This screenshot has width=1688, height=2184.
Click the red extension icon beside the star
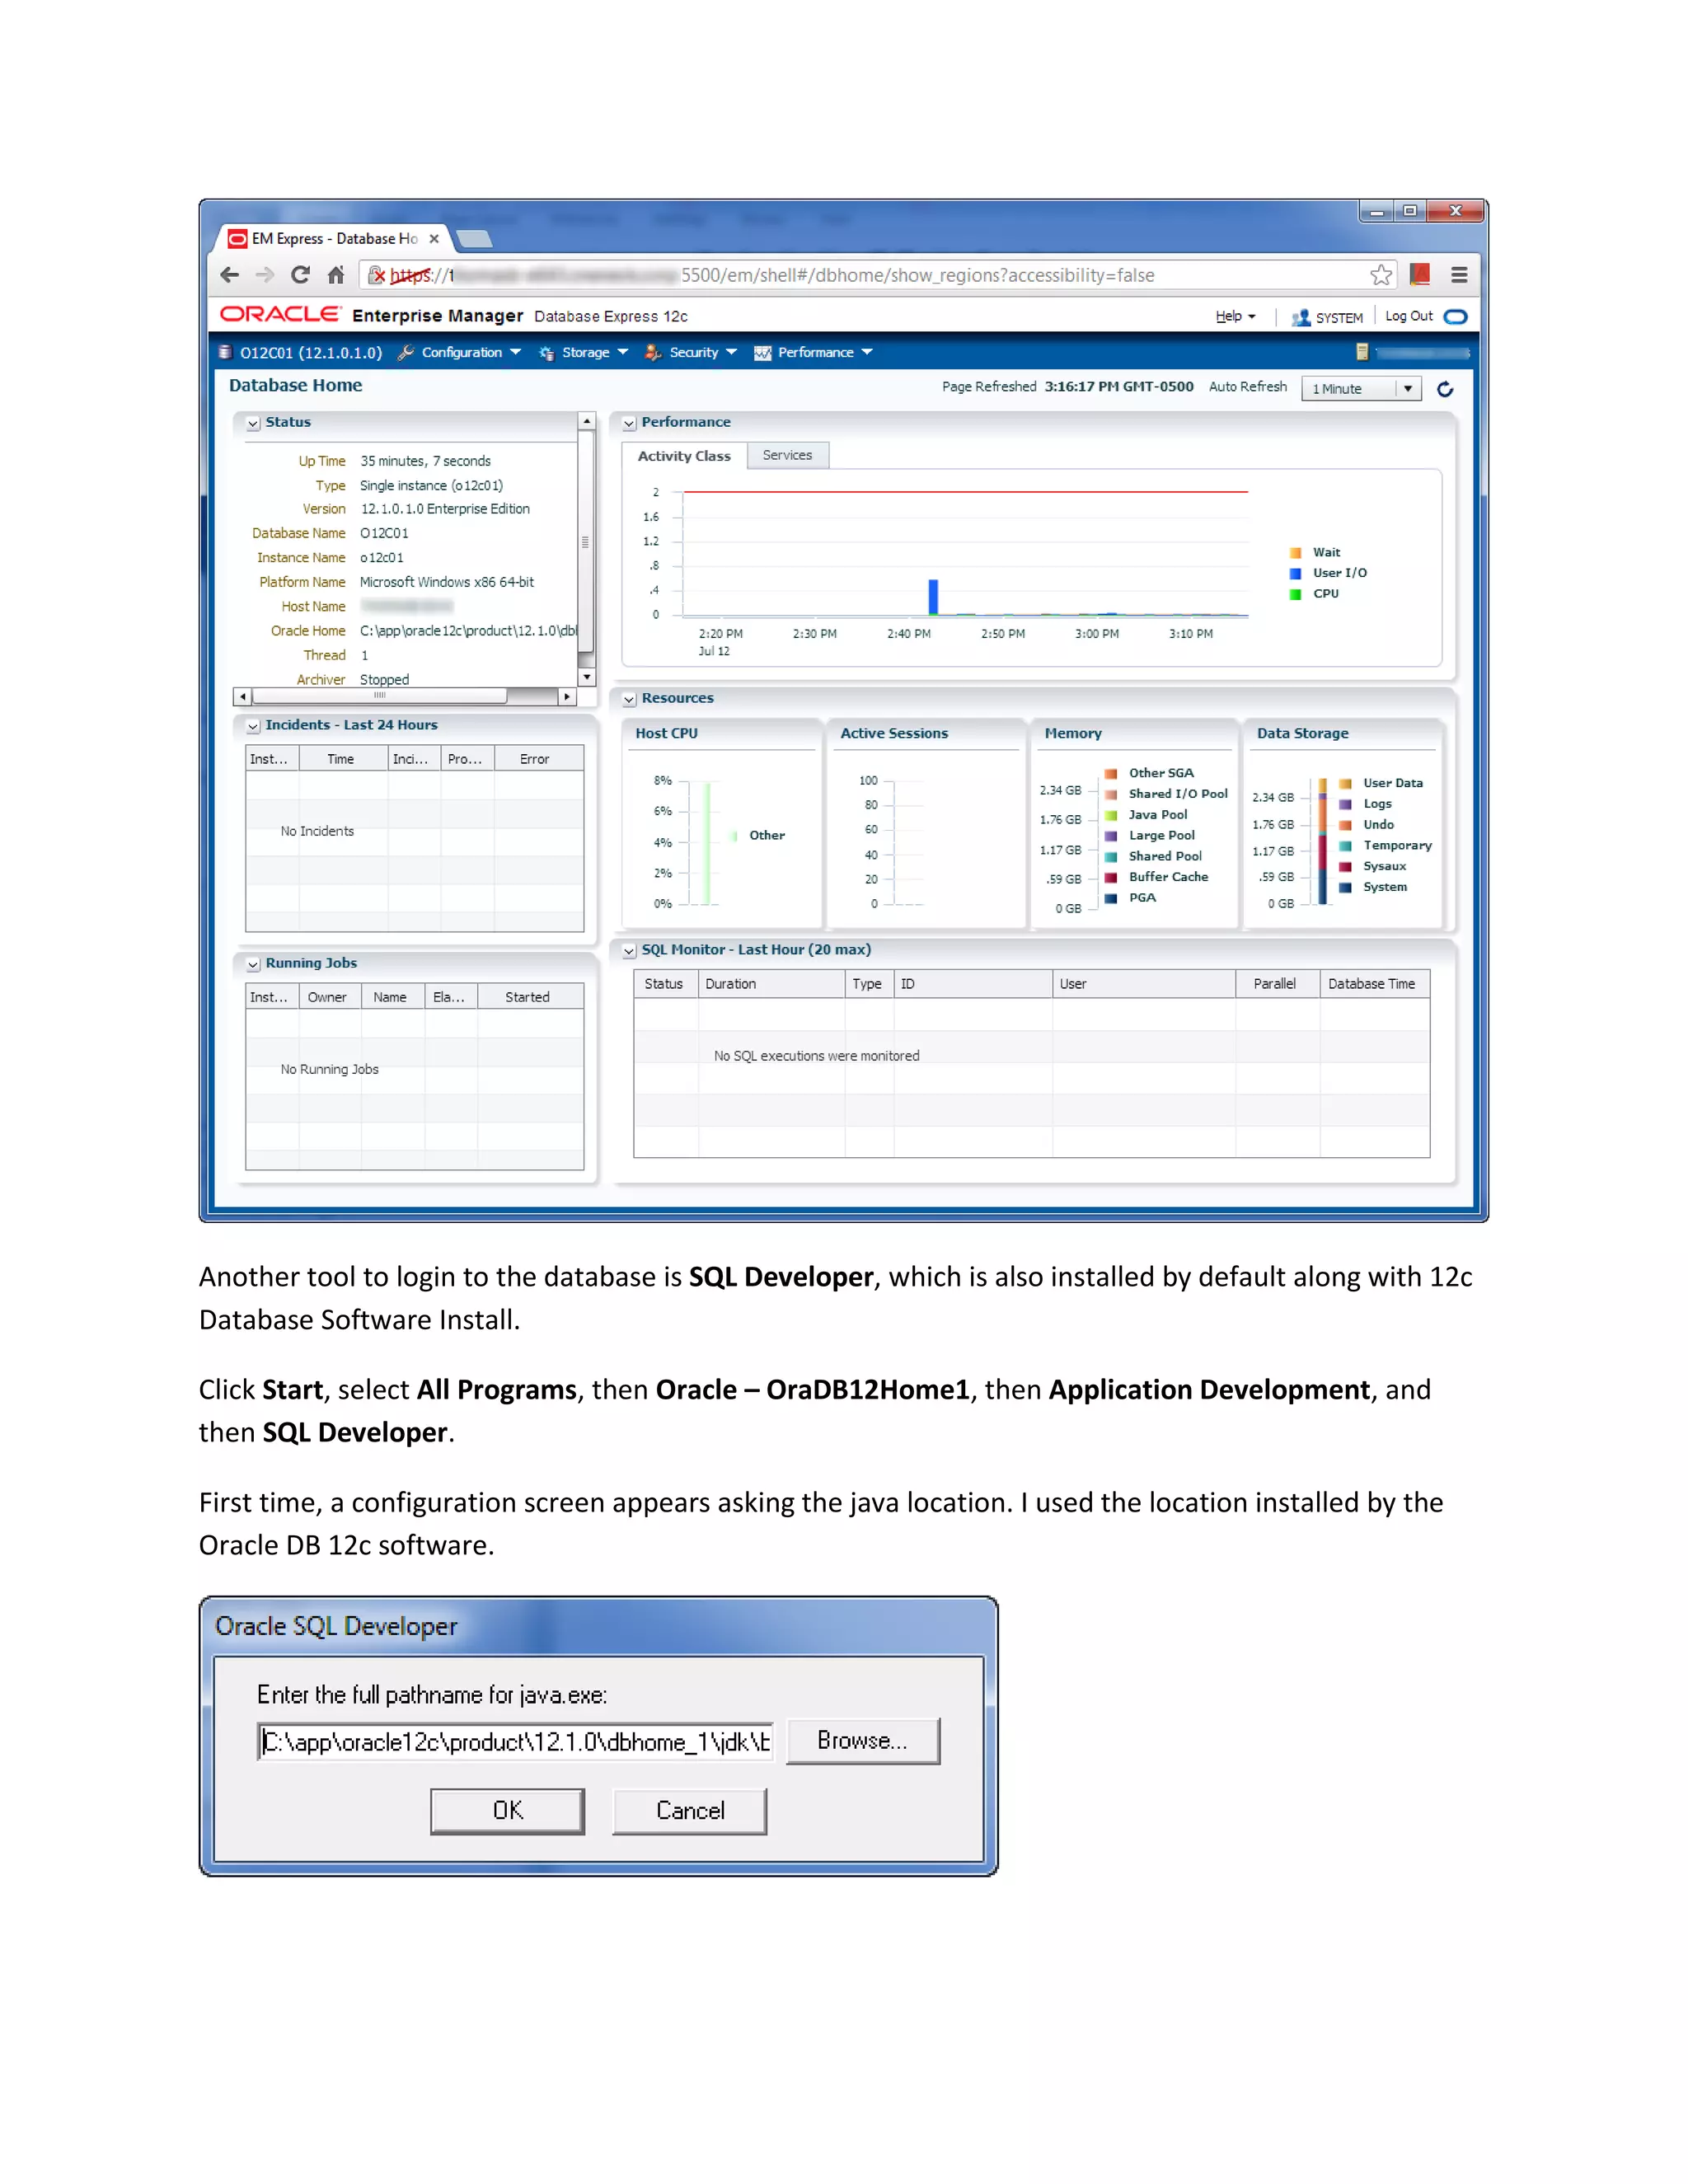pyautogui.click(x=1420, y=275)
